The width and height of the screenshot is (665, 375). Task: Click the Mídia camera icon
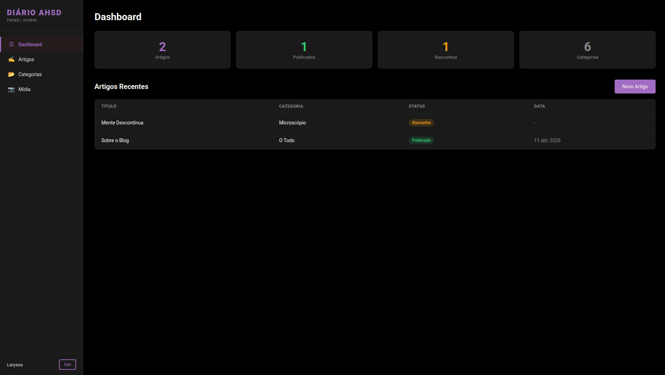point(11,89)
